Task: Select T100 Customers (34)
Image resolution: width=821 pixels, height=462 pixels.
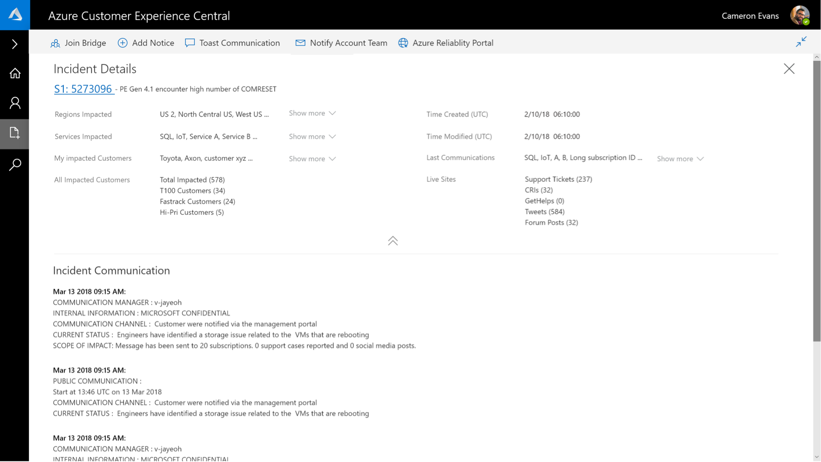Action: [x=192, y=190]
